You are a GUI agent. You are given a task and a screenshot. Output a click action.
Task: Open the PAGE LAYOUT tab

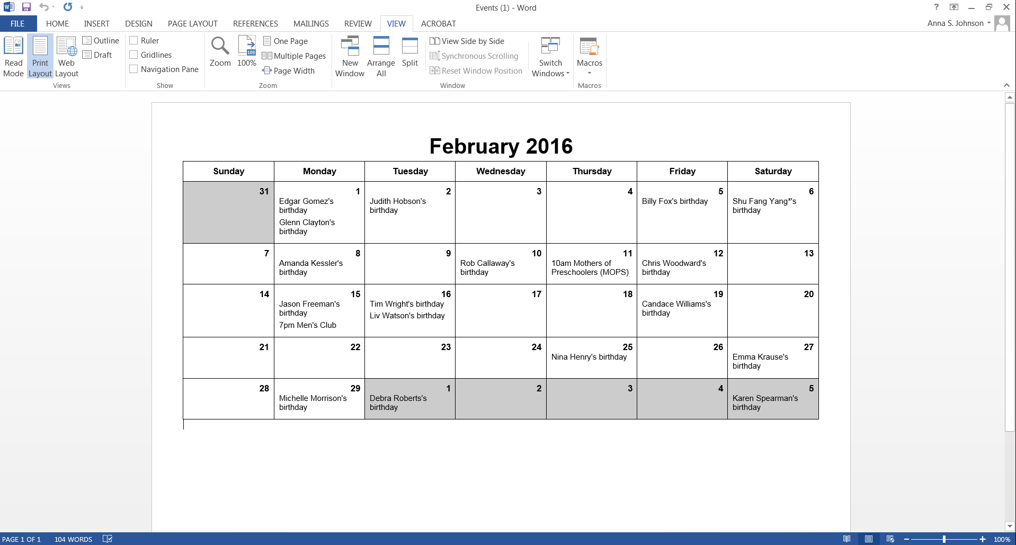coord(193,23)
